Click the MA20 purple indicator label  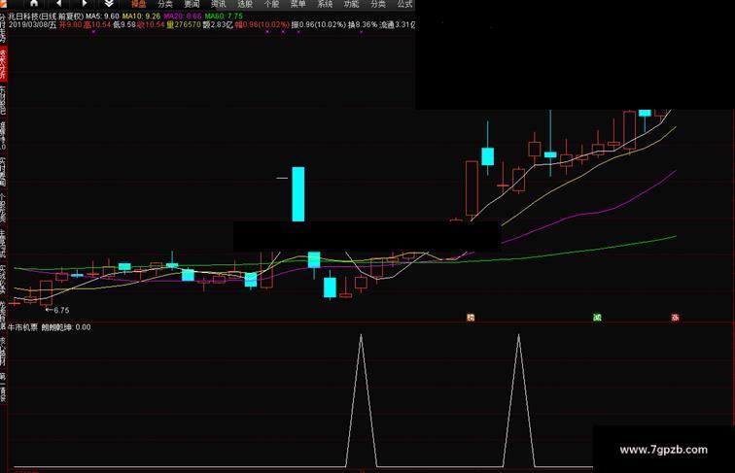pos(183,16)
